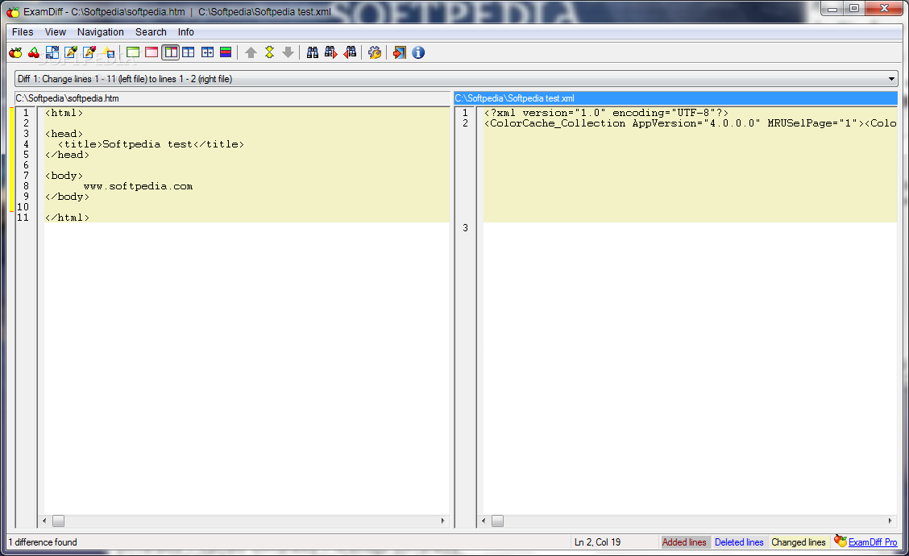Image resolution: width=909 pixels, height=556 pixels.
Task: Click left pane scroll-right arrow
Action: click(443, 521)
